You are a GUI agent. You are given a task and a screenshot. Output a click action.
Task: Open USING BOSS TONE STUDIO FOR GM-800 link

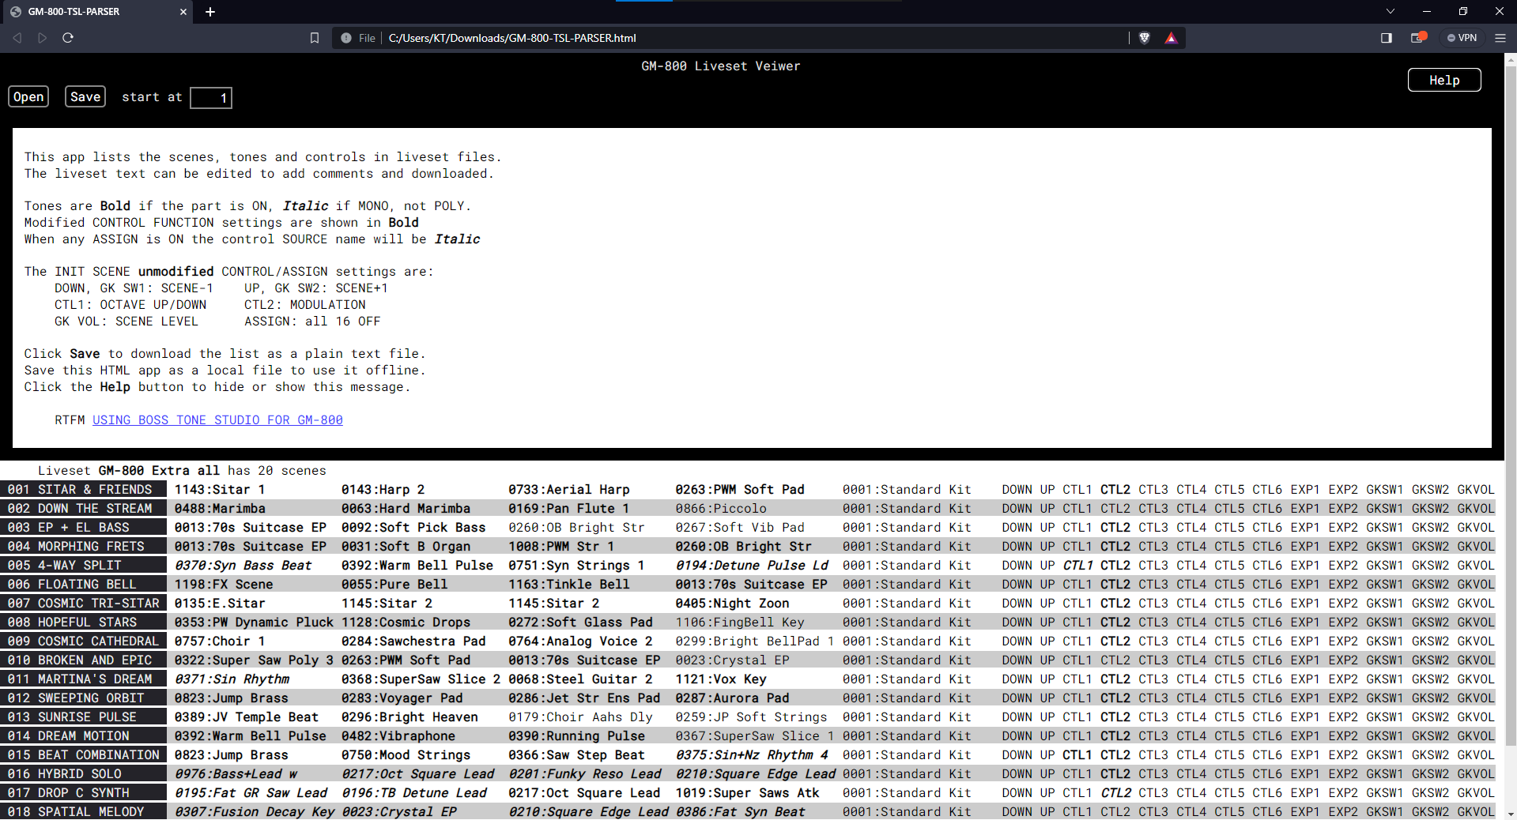tap(217, 420)
